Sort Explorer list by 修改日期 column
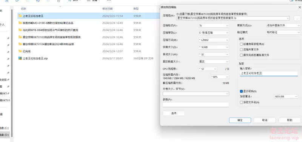Image resolution: width=302 pixels, height=142 pixels. coord(108,9)
